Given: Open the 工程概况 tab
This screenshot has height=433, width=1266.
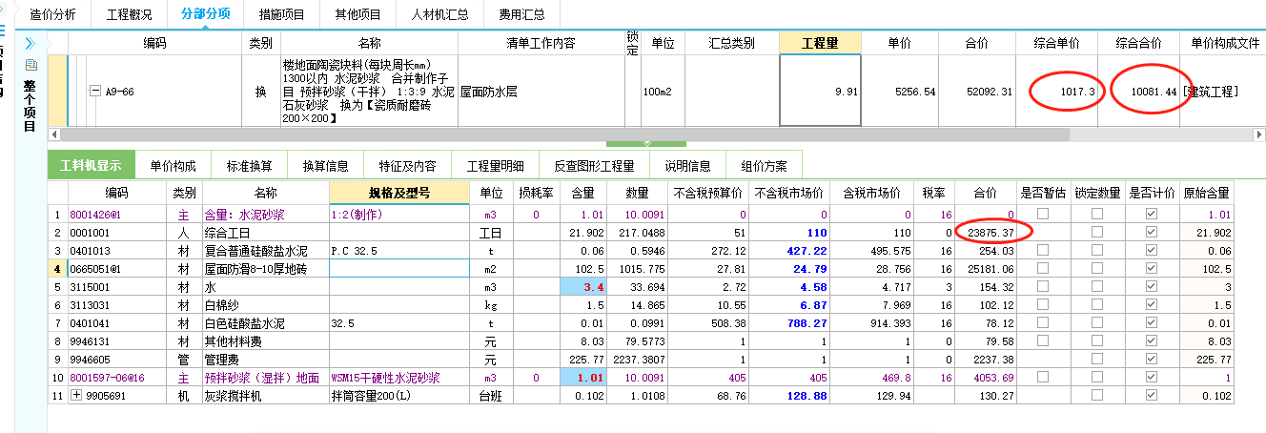Looking at the screenshot, I should 129,14.
